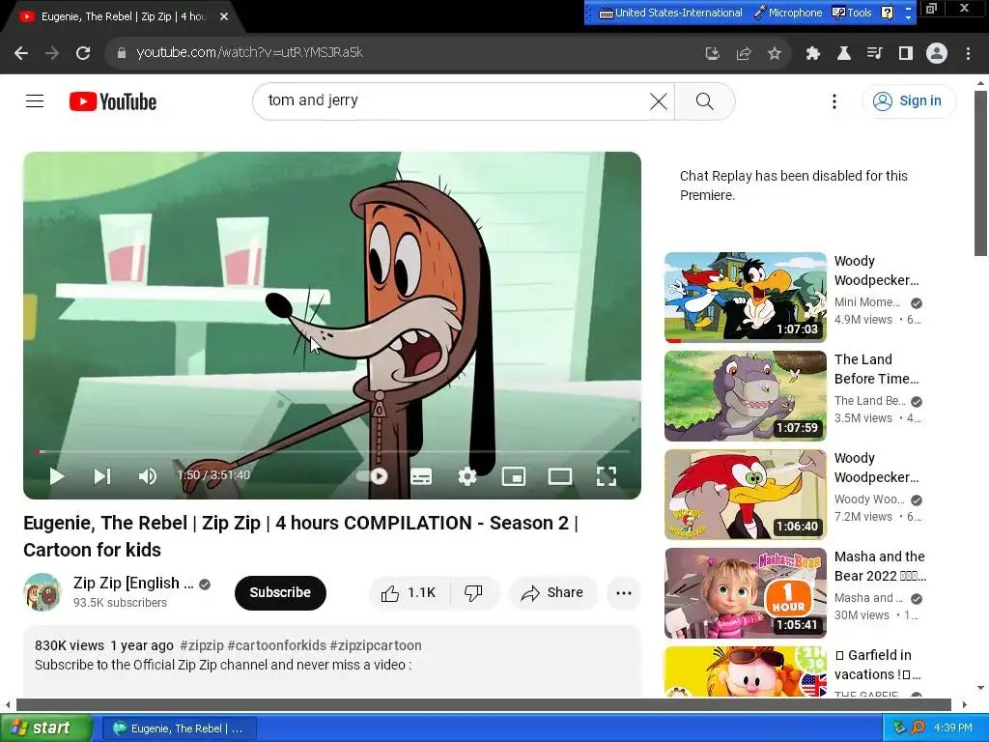The image size is (989, 742).
Task: Play the video with the play button
Action: (57, 476)
